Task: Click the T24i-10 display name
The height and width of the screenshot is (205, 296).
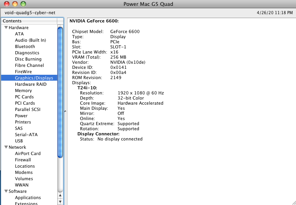Action: [87, 88]
